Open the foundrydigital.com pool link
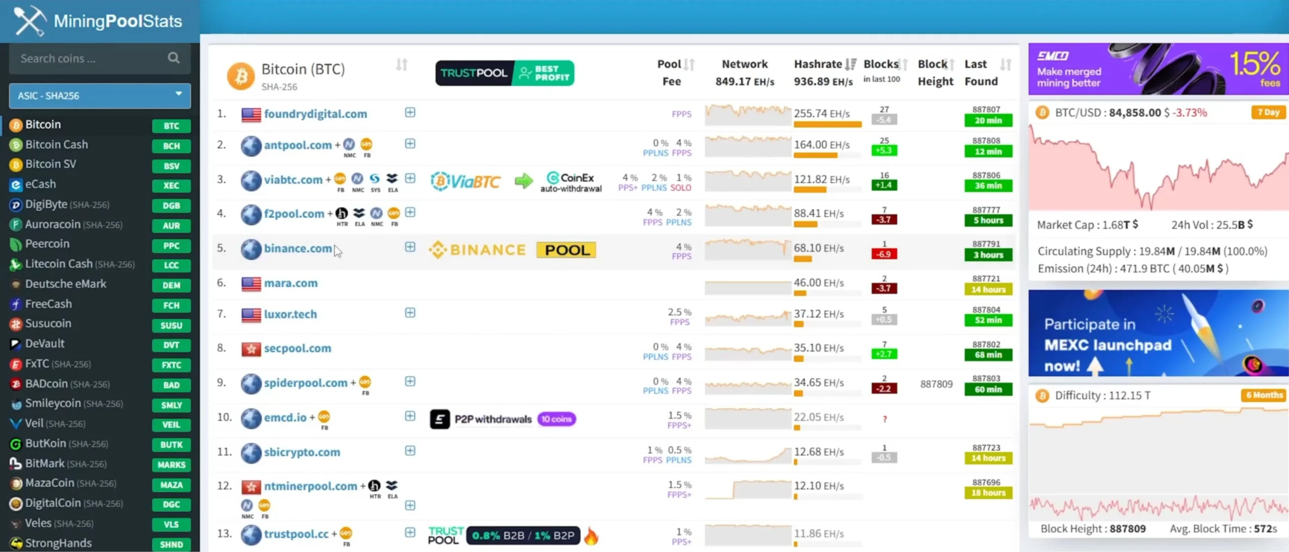This screenshot has height=552, width=1289. tap(316, 114)
